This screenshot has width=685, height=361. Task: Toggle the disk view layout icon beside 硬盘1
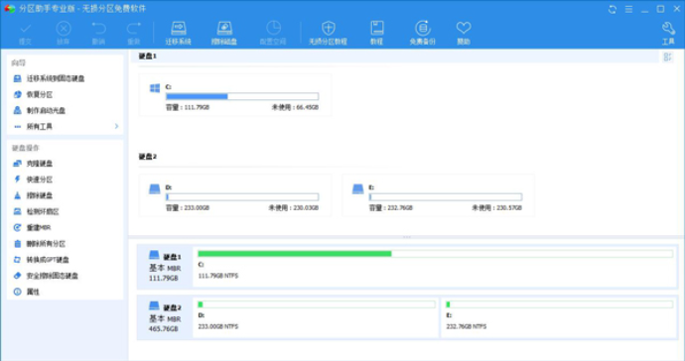667,57
